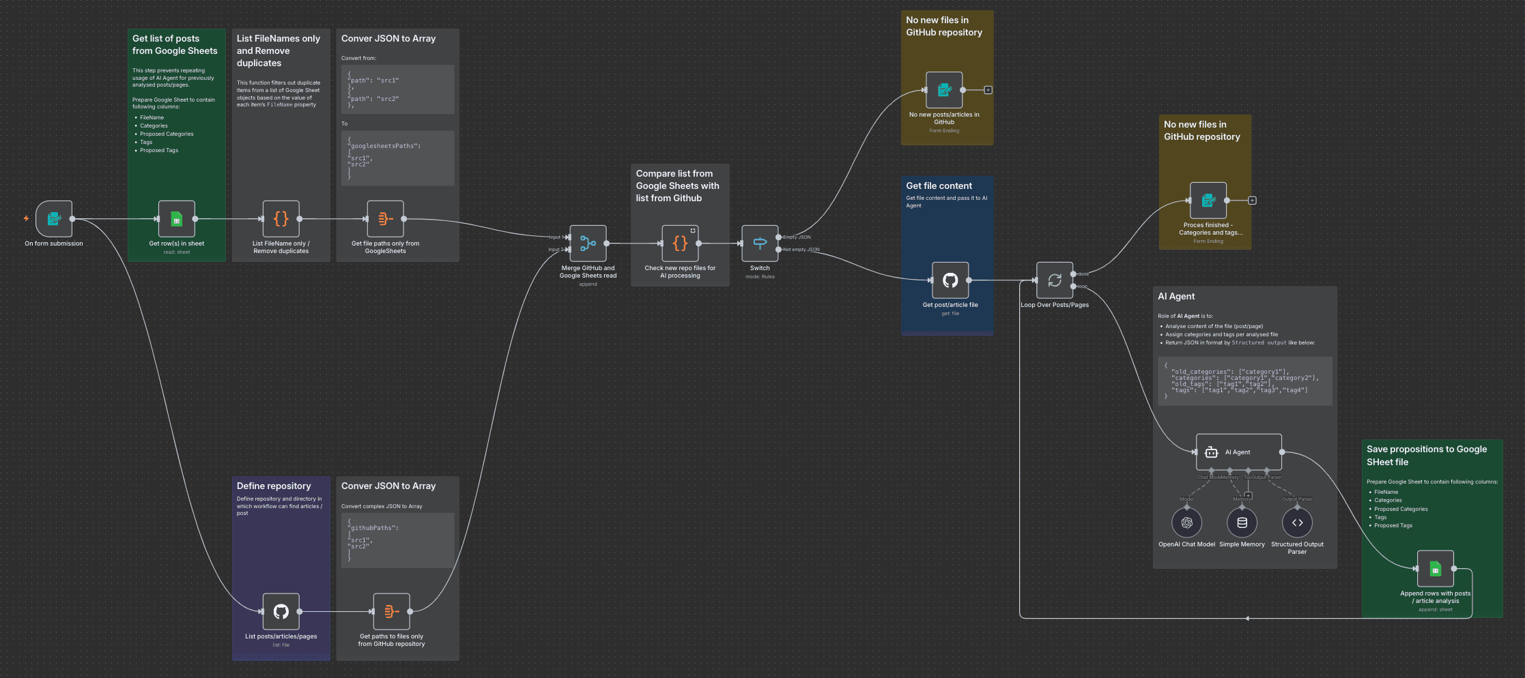Image resolution: width=1525 pixels, height=678 pixels.
Task: Click the Simple Memory sub-node
Action: 1242,523
